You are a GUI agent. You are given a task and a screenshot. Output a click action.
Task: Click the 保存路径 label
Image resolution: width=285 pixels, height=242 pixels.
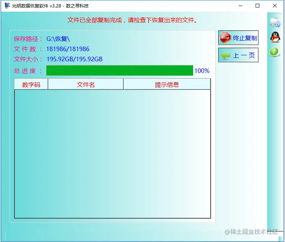pos(28,39)
